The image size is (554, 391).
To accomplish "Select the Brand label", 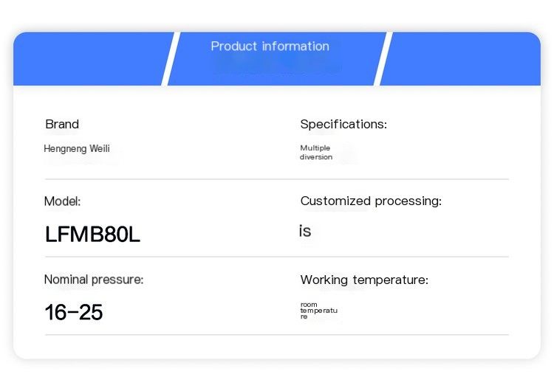I will click(x=62, y=124).
